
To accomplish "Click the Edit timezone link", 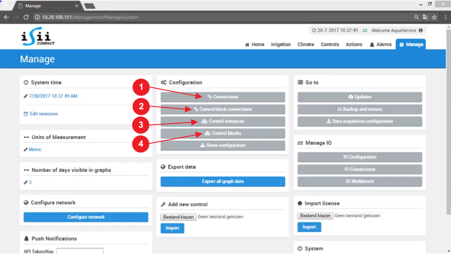I will click(44, 114).
